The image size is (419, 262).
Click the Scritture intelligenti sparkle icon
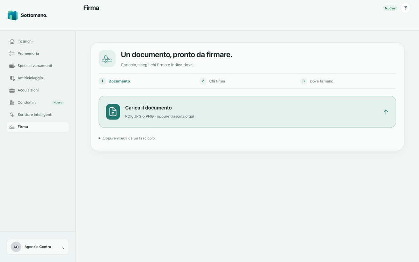[x=12, y=115]
